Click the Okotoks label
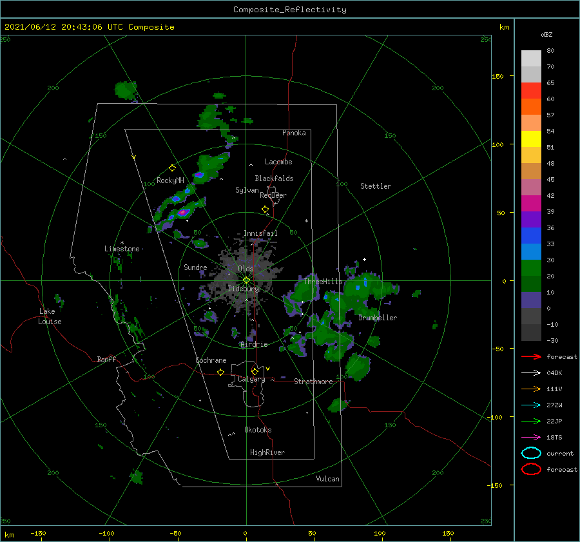This screenshot has width=580, height=542. point(258,430)
